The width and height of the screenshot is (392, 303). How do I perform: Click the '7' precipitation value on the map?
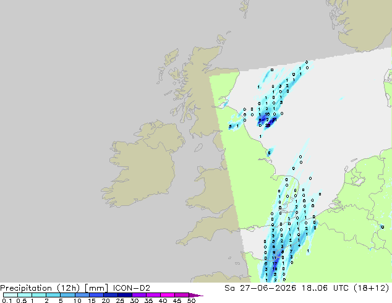[291, 251]
